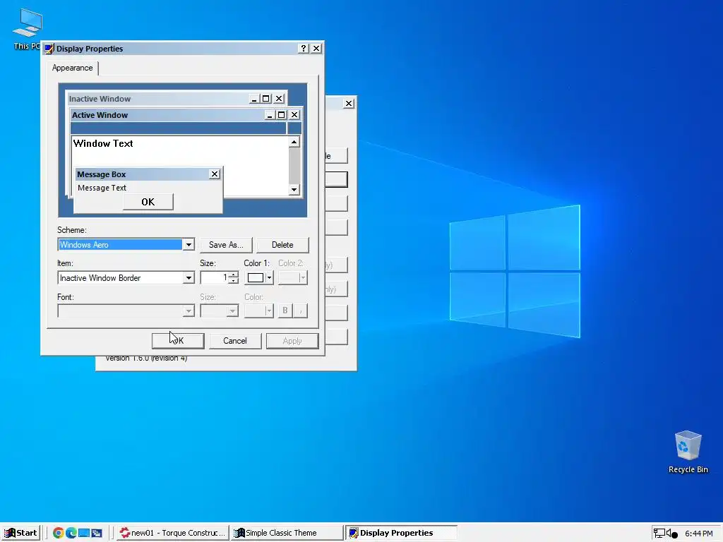Open the Item dropdown list
The height and width of the screenshot is (542, 723).
pyautogui.click(x=188, y=278)
